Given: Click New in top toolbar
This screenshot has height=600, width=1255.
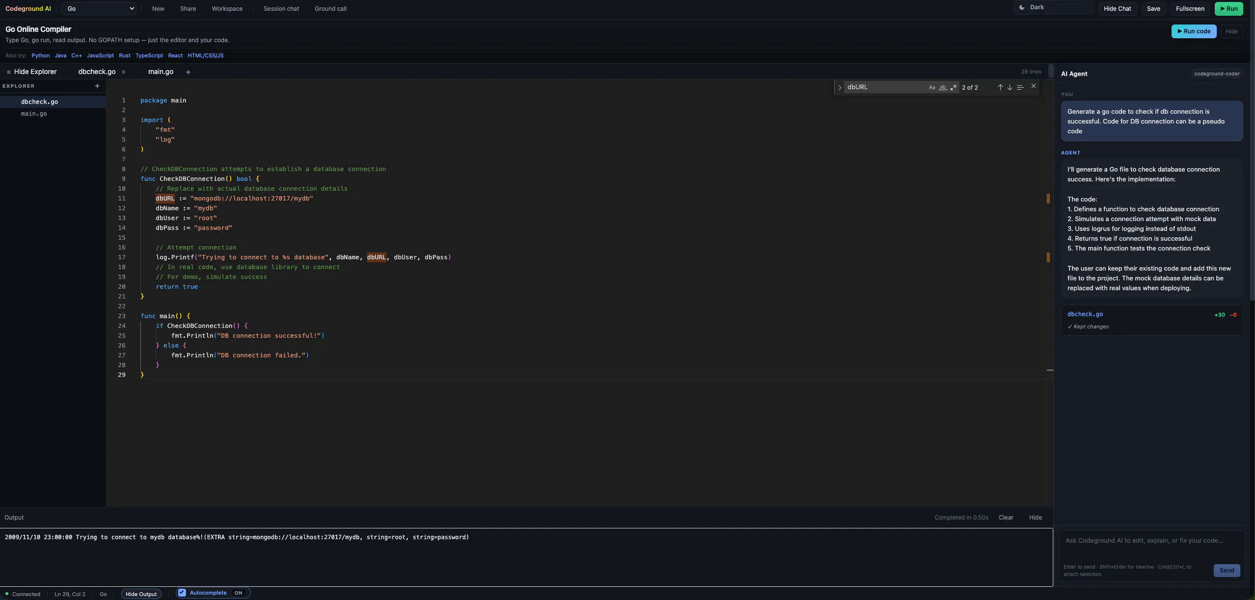Looking at the screenshot, I should (x=158, y=8).
